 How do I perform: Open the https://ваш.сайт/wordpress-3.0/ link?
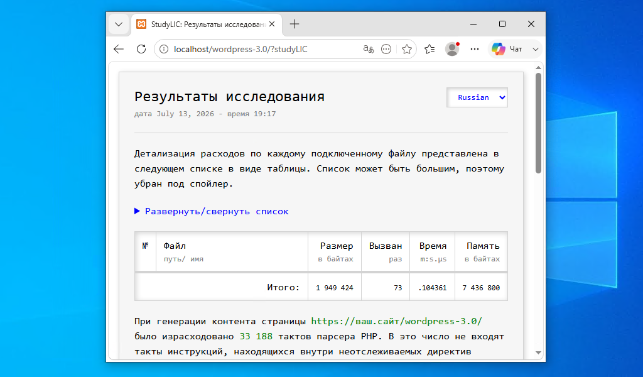click(397, 321)
